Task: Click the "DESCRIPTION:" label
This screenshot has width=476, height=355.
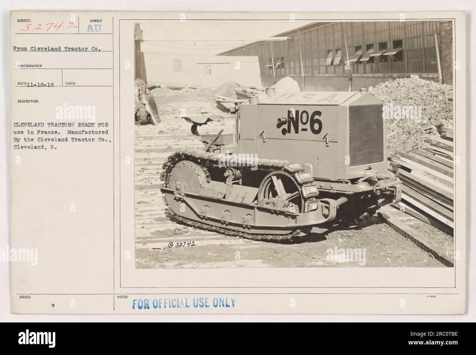Action: pyautogui.click(x=29, y=102)
